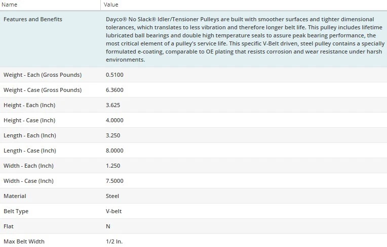Image resolution: width=387 pixels, height=247 pixels.
Task: Click the Name column header
Action: [10, 5]
